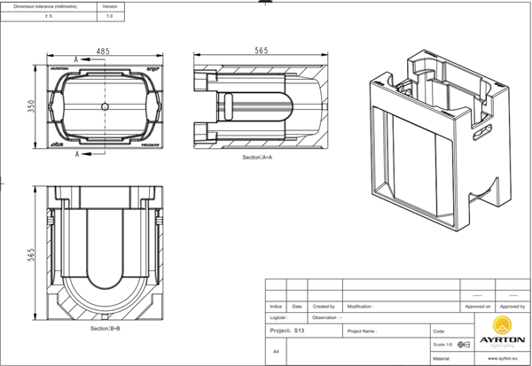
Task: Select the top view drawing with 485 width
Action: click(105, 106)
